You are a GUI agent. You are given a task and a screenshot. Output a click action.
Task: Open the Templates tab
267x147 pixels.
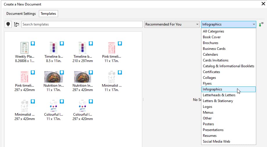point(48,14)
